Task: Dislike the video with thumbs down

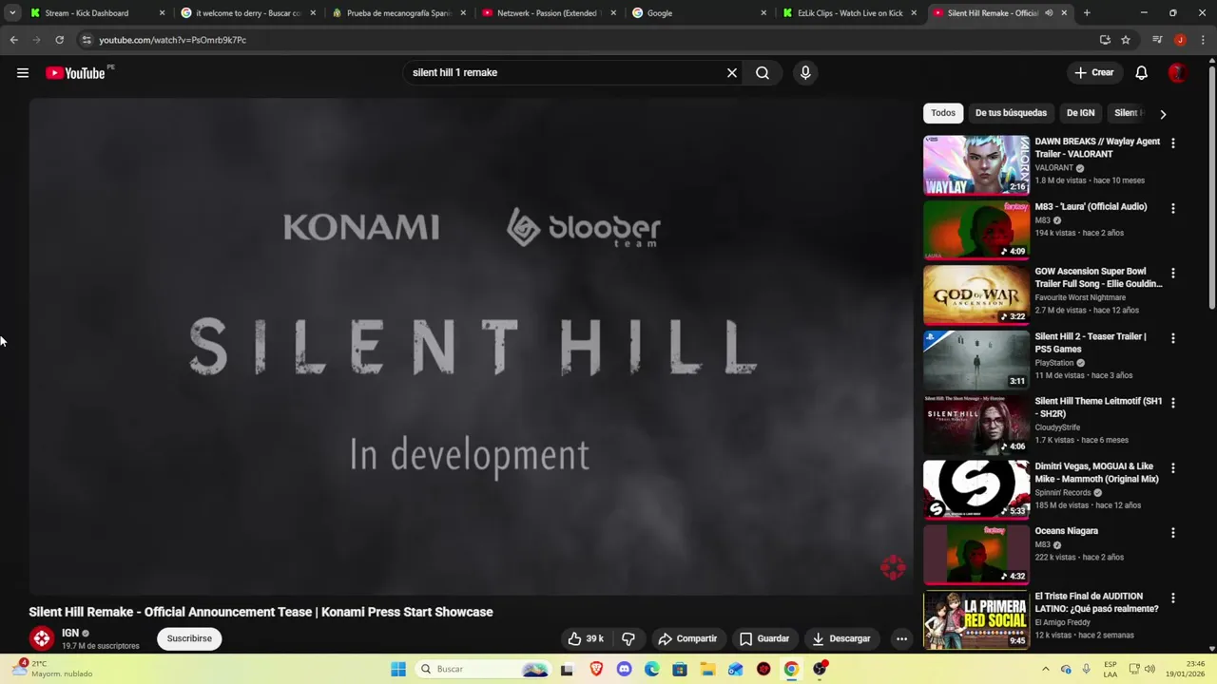Action: click(x=628, y=638)
